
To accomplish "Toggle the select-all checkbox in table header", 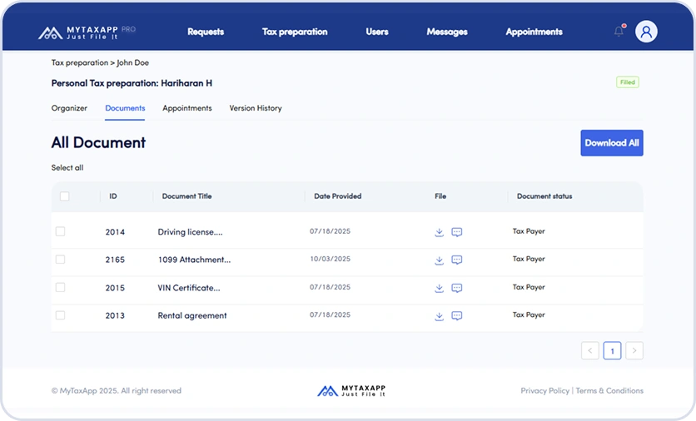I will tap(65, 196).
